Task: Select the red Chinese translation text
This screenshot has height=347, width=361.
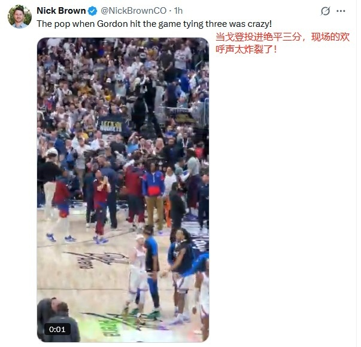Action: (x=283, y=43)
